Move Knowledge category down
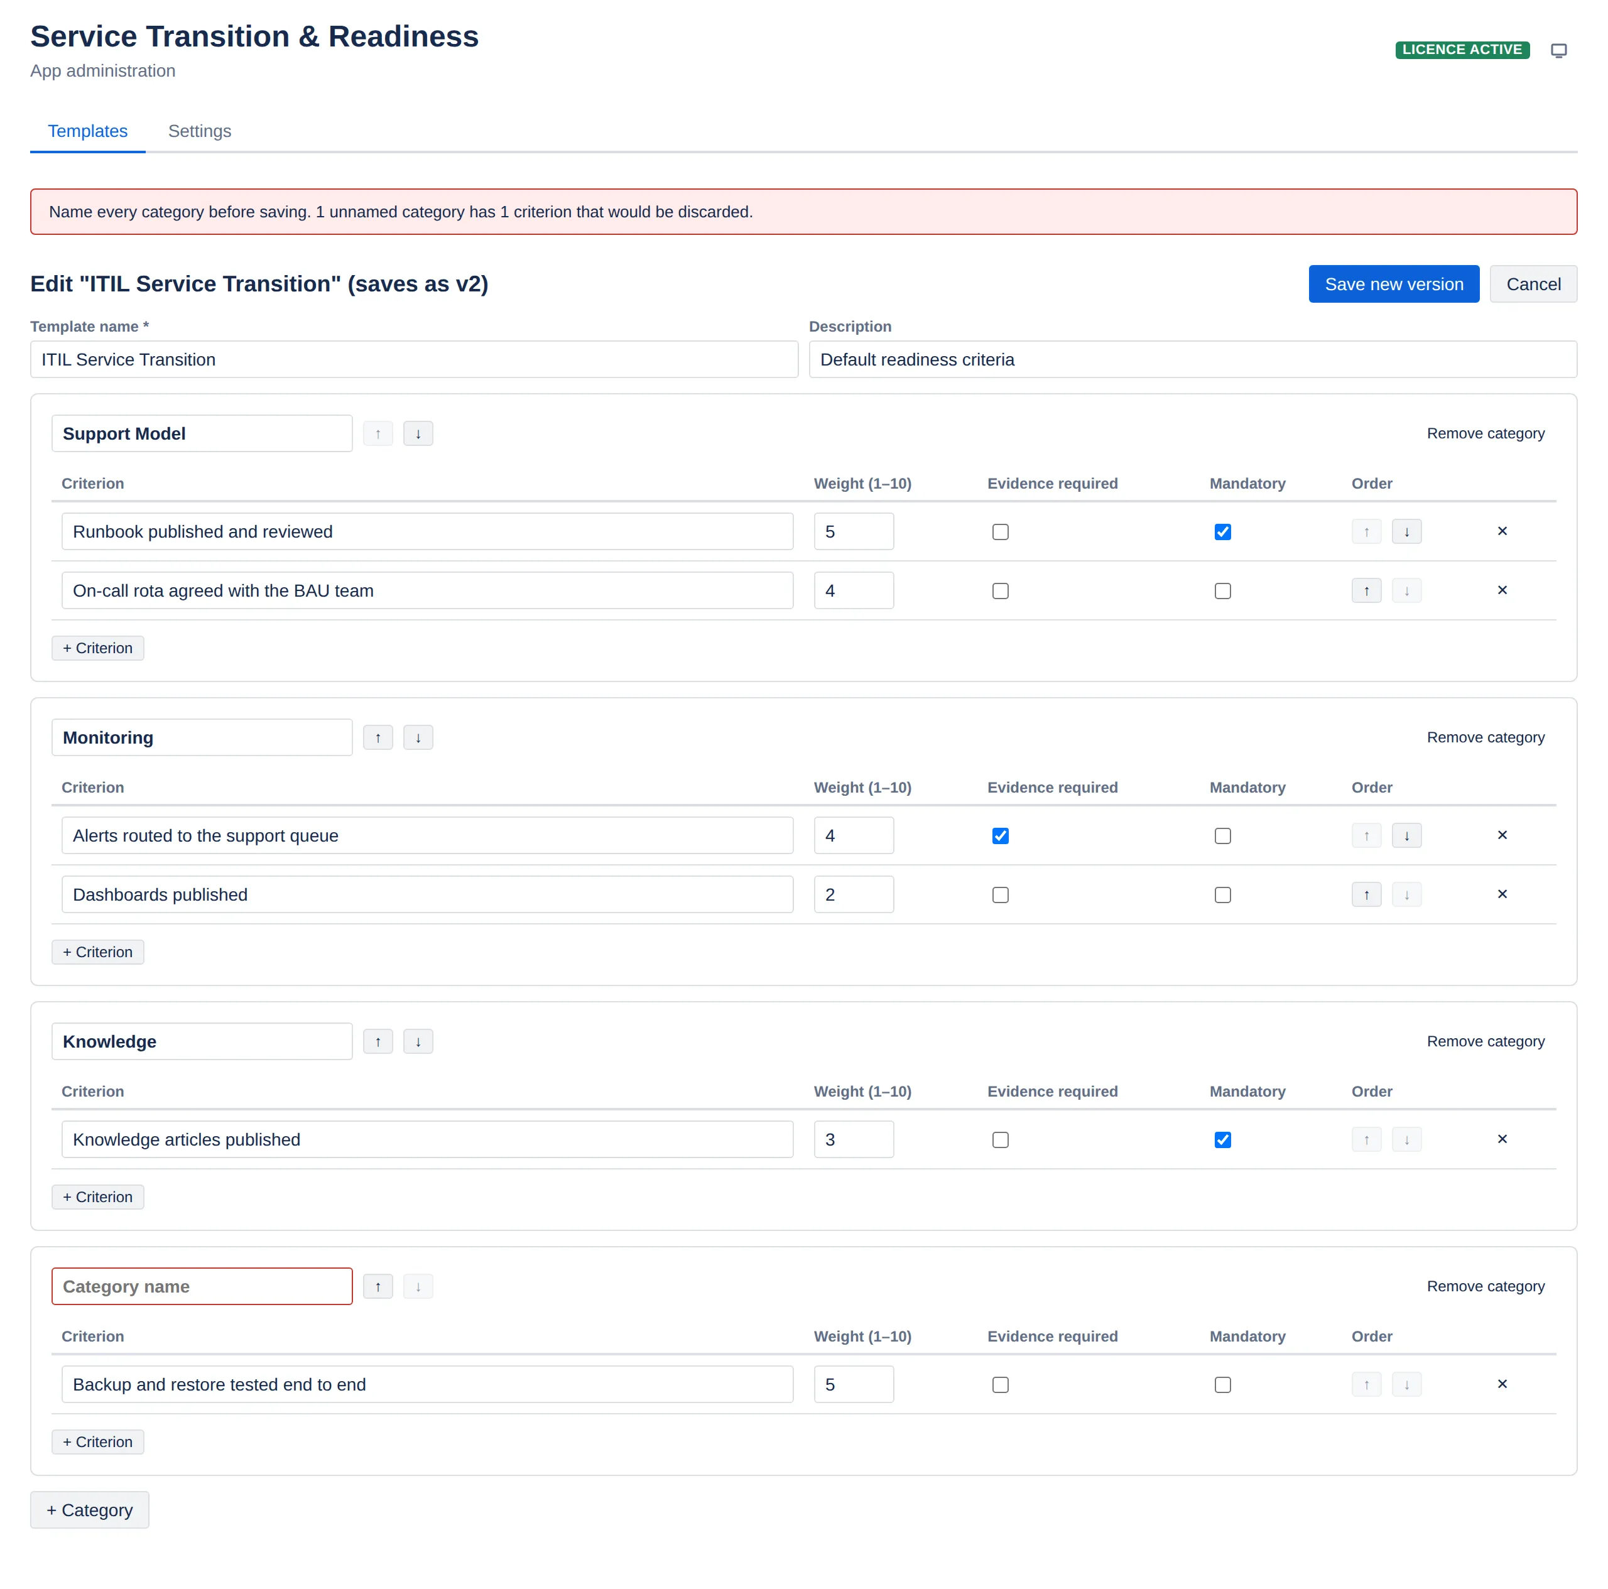Viewport: 1608px width, 1589px height. point(418,1041)
